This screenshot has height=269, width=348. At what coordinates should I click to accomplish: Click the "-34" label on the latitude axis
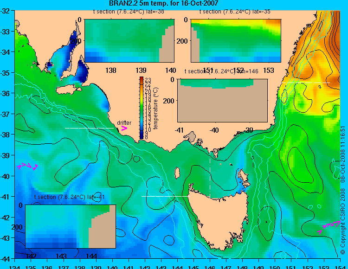point(5,52)
